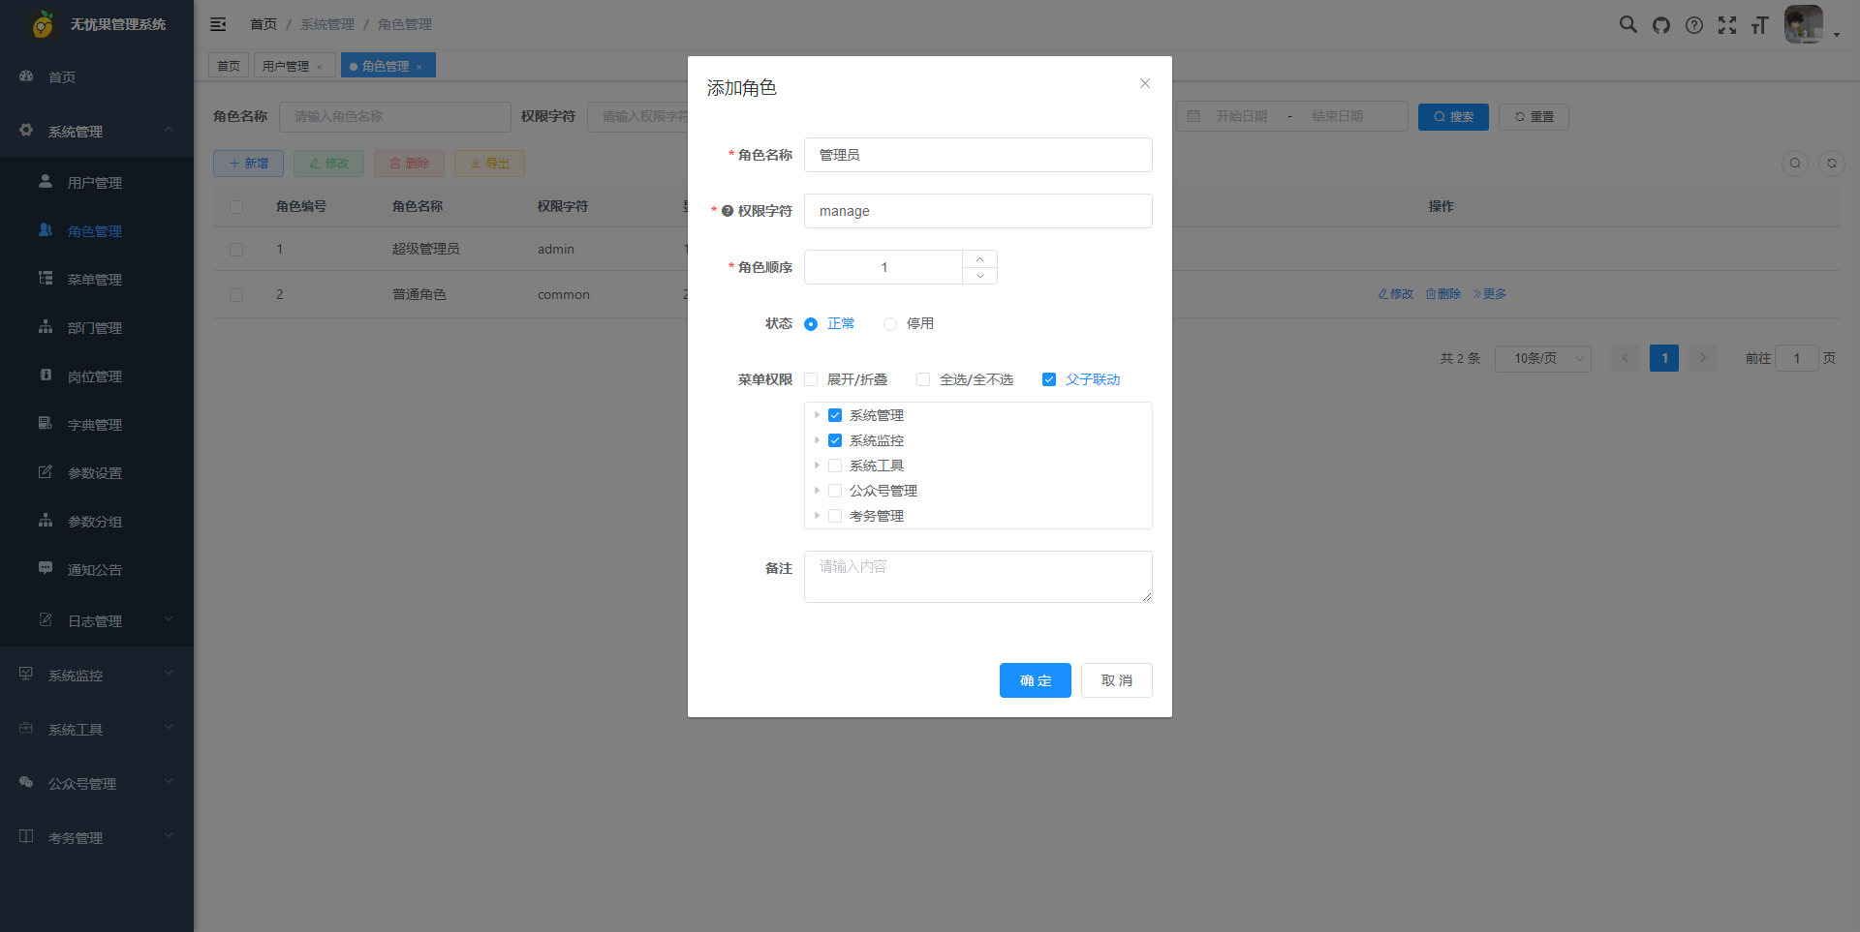The width and height of the screenshot is (1860, 932).
Task: Click the 取消 button
Action: (1116, 680)
